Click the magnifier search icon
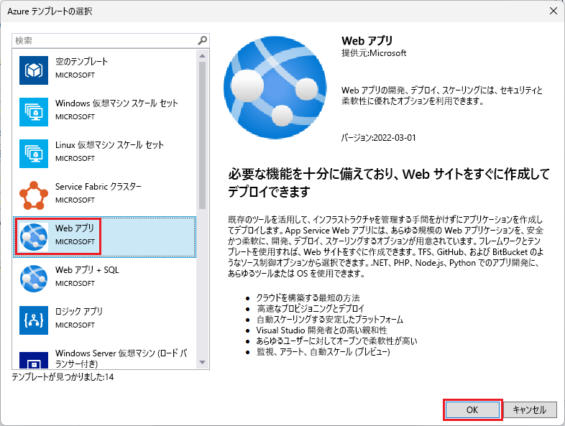The height and width of the screenshot is (426, 565). tap(203, 40)
